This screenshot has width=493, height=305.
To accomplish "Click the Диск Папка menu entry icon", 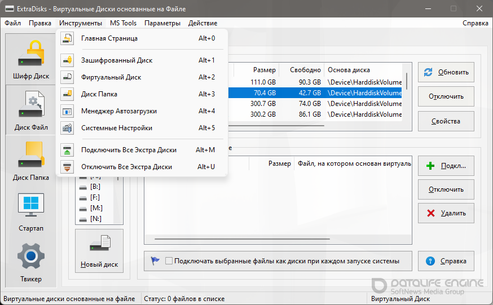I will [x=67, y=94].
